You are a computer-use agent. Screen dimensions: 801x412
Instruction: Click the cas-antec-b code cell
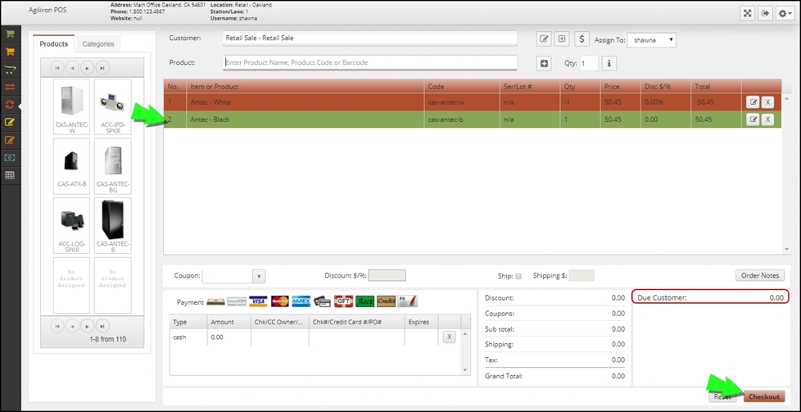pyautogui.click(x=462, y=120)
